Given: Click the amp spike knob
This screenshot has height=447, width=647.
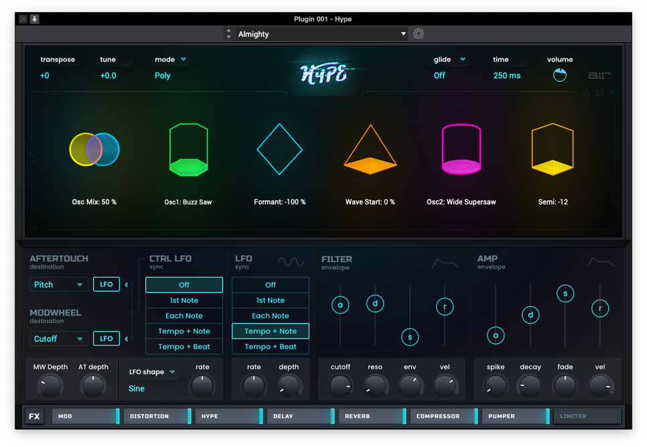Looking at the screenshot, I should pyautogui.click(x=496, y=385).
